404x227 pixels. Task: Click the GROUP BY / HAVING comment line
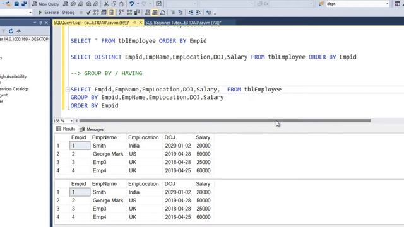coord(107,73)
